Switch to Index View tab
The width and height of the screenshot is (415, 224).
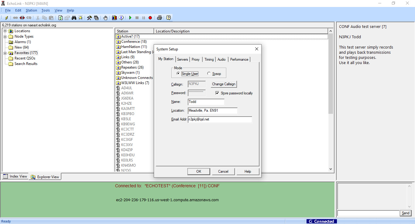click(x=15, y=176)
